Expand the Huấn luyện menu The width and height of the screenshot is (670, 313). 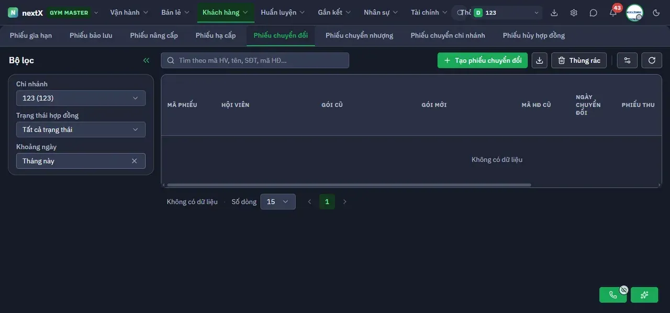point(283,13)
